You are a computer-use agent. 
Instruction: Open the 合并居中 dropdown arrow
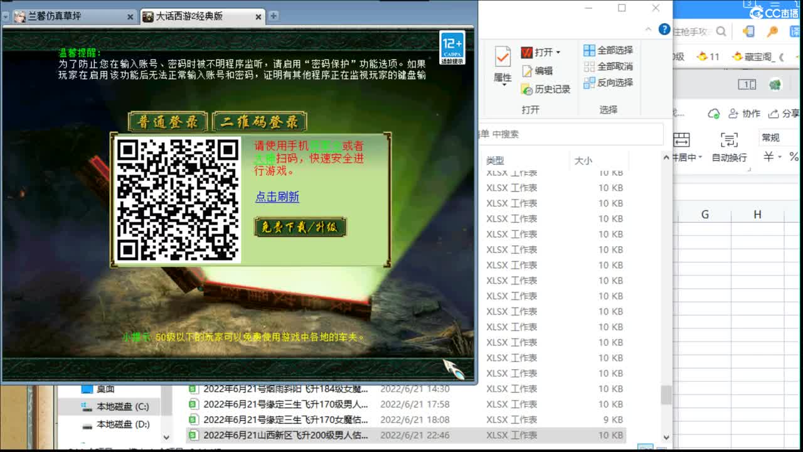[x=699, y=158]
